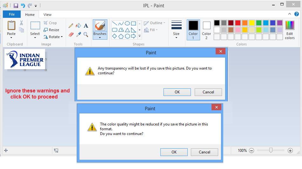Open the Paint Help icon
The width and height of the screenshot is (302, 169).
tap(297, 14)
